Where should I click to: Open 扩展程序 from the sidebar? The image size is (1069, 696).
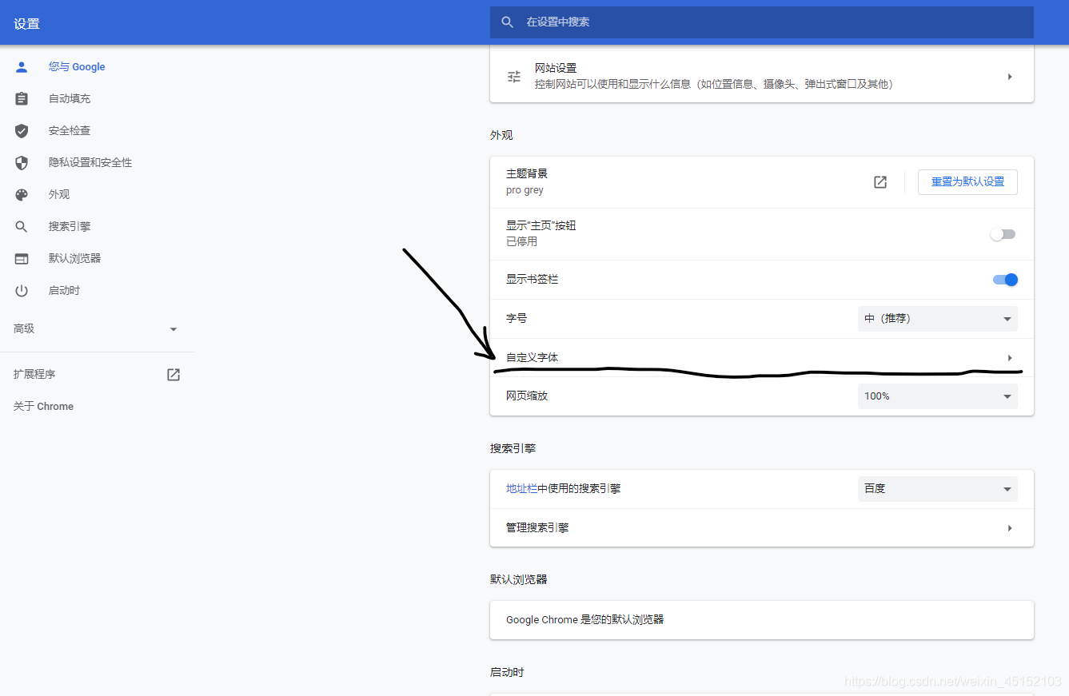coord(34,375)
